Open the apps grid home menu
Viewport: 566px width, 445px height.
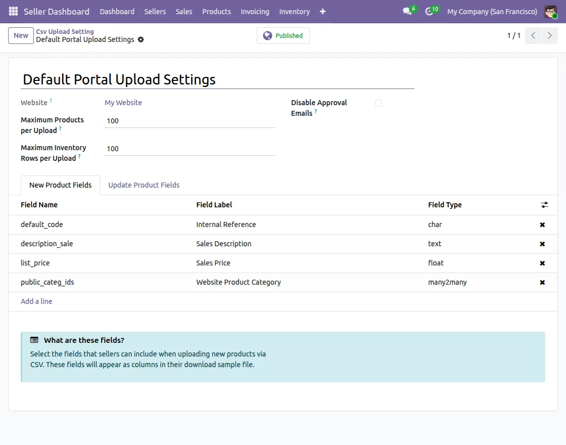(x=13, y=12)
